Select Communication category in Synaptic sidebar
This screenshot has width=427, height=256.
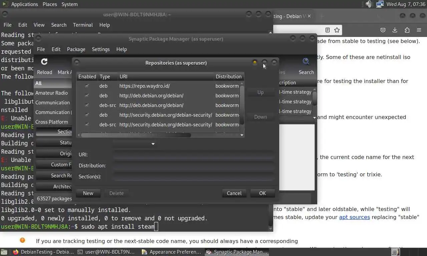pos(53,103)
